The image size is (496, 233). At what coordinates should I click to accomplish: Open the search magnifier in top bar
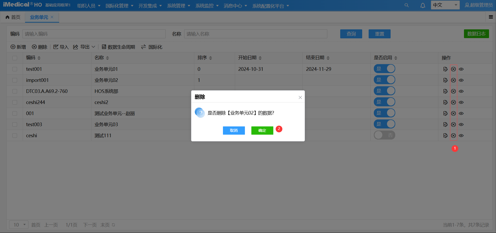click(x=407, y=5)
